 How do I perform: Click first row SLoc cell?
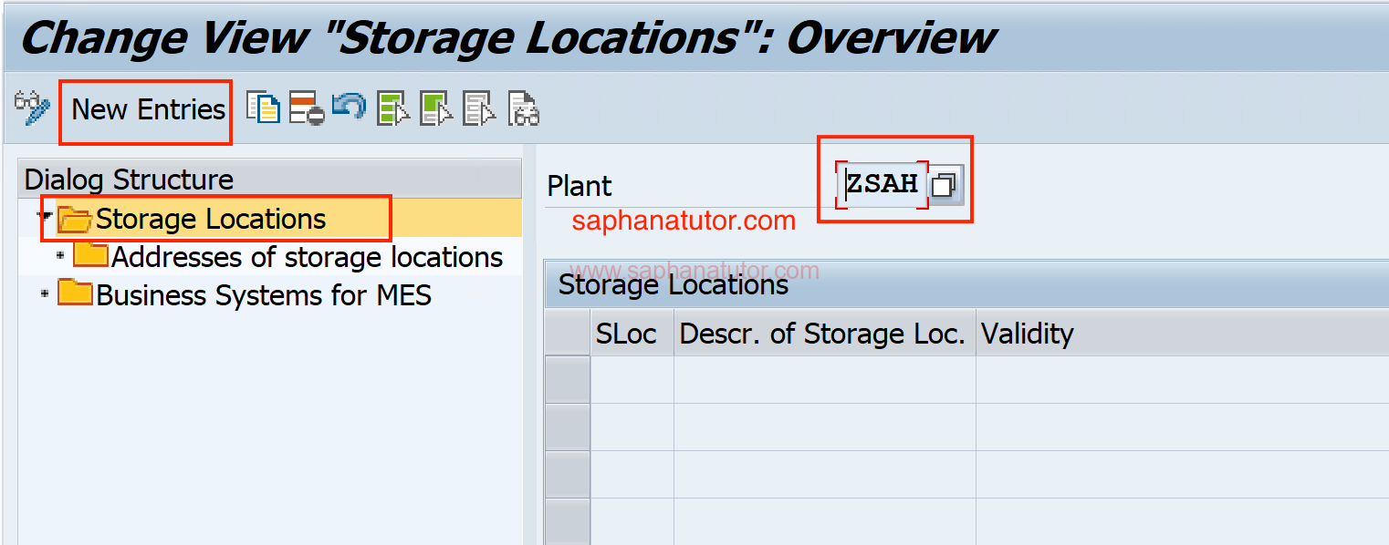632,379
